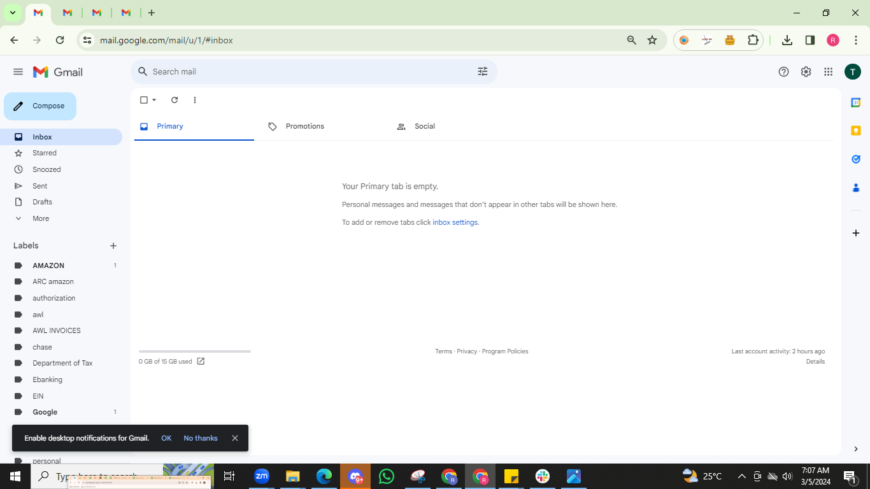
Task: Open Chrome profile R avatar
Action: (x=833, y=40)
